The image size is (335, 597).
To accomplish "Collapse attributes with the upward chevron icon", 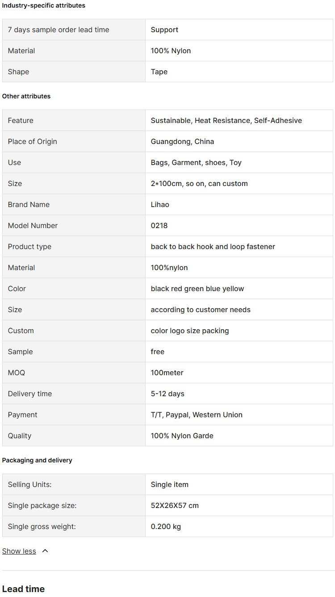I will click(x=45, y=551).
